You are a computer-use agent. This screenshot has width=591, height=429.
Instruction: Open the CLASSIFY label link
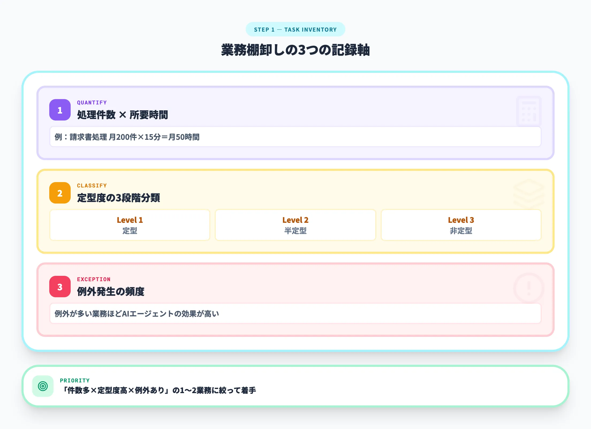(92, 185)
